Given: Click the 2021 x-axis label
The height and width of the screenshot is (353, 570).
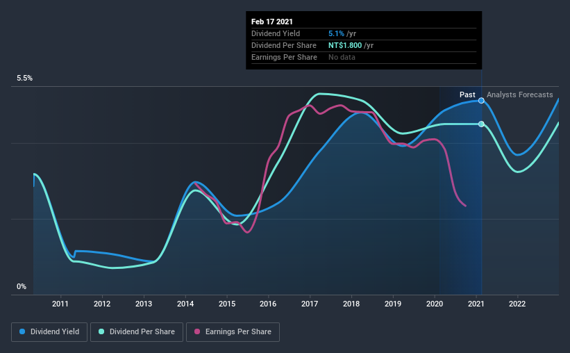Looking at the screenshot, I should coord(476,304).
